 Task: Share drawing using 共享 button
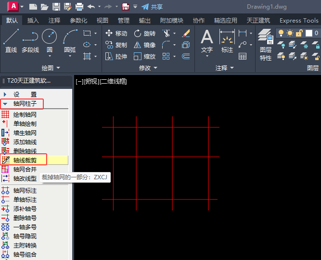tap(152, 7)
